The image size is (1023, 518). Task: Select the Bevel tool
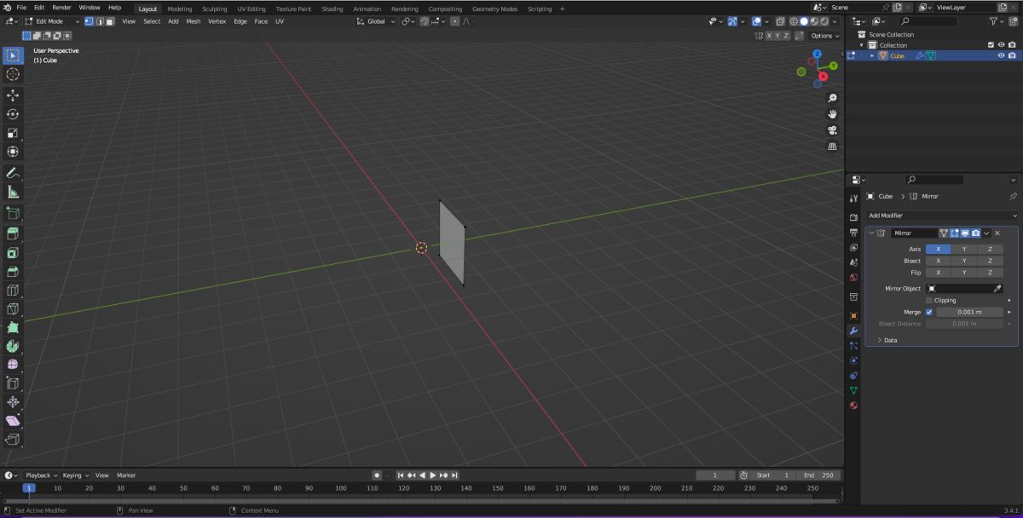click(x=13, y=272)
